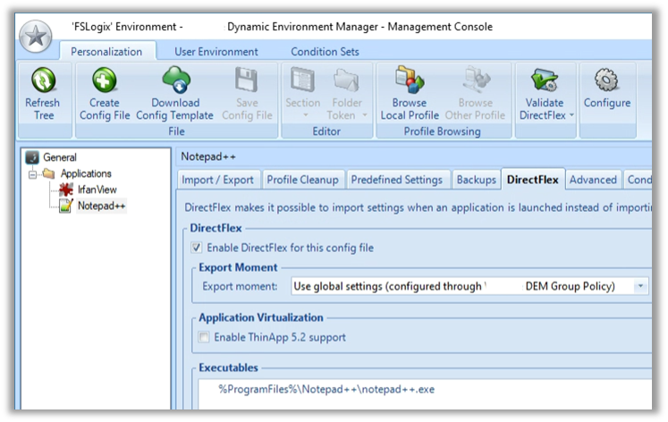Click the Validate DirectFlex icon

point(544,81)
